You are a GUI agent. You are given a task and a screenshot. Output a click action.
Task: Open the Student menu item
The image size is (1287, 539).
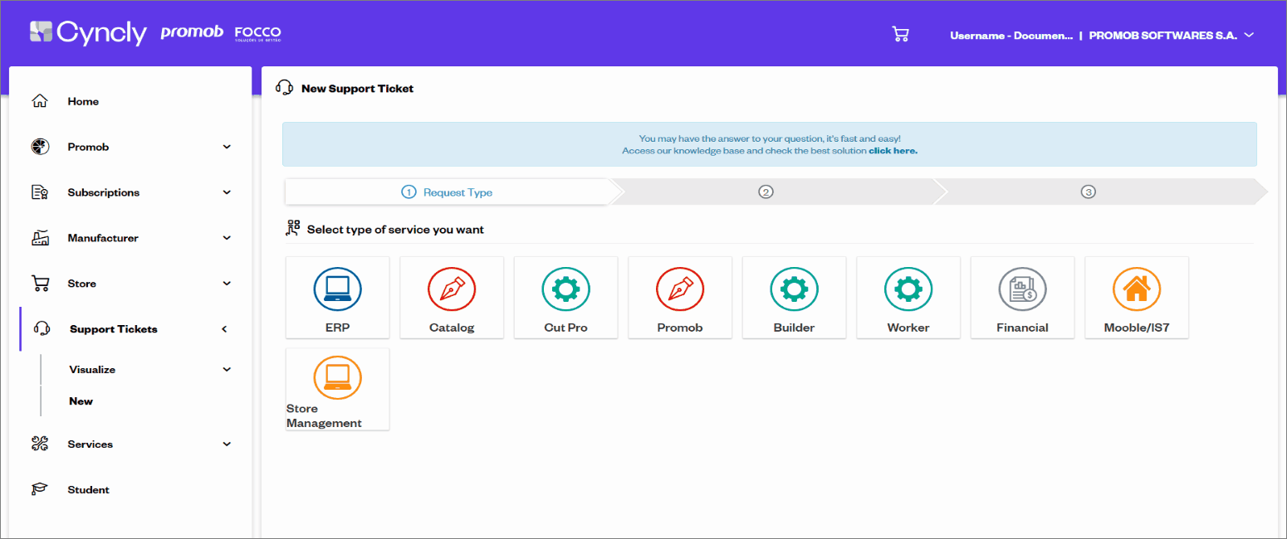click(89, 490)
